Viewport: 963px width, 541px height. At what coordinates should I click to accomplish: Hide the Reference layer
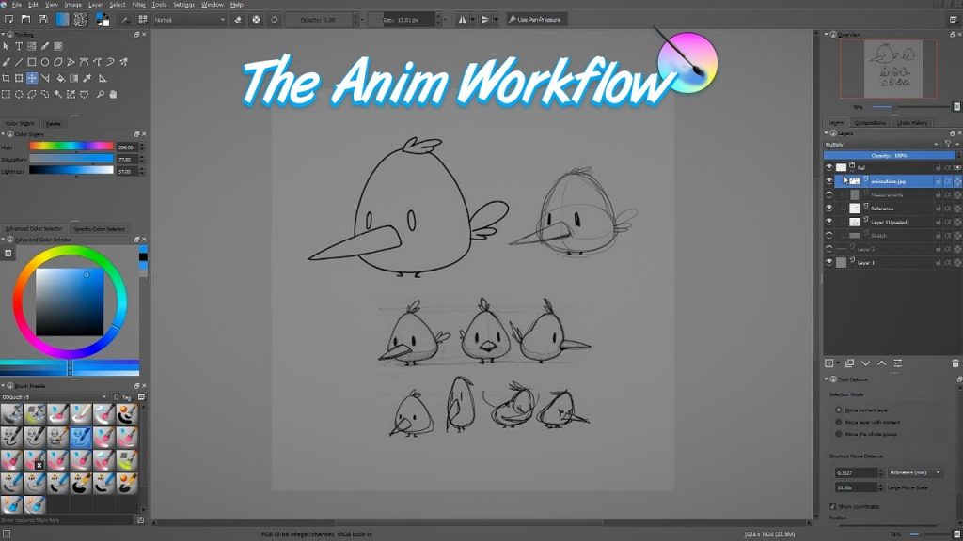829,209
